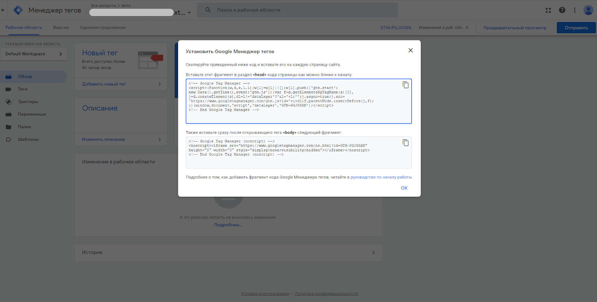Select Переменные in the sidebar
Viewport: 597px width, 302px height.
click(x=34, y=114)
